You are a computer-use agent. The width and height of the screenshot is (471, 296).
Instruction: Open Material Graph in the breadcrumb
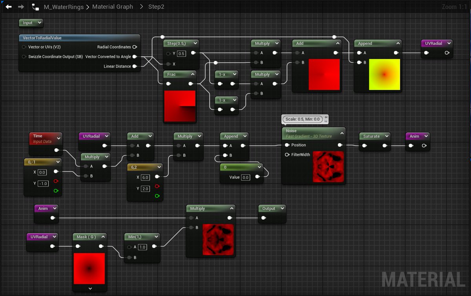(113, 7)
